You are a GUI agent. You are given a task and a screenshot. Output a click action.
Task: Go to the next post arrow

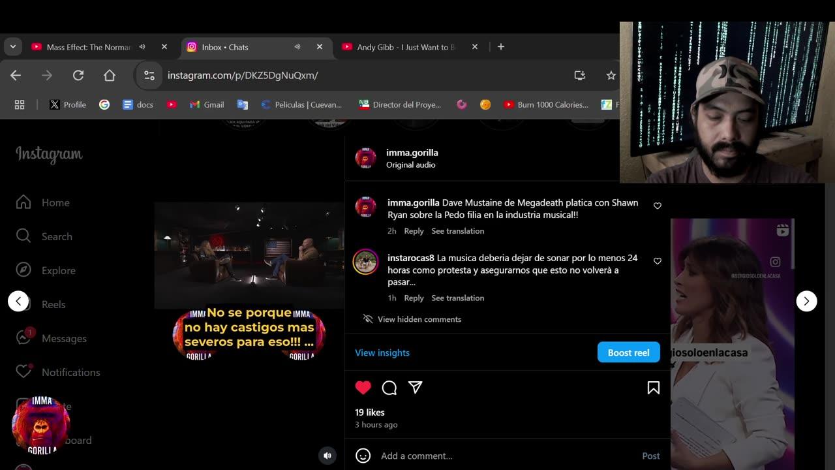(x=806, y=301)
